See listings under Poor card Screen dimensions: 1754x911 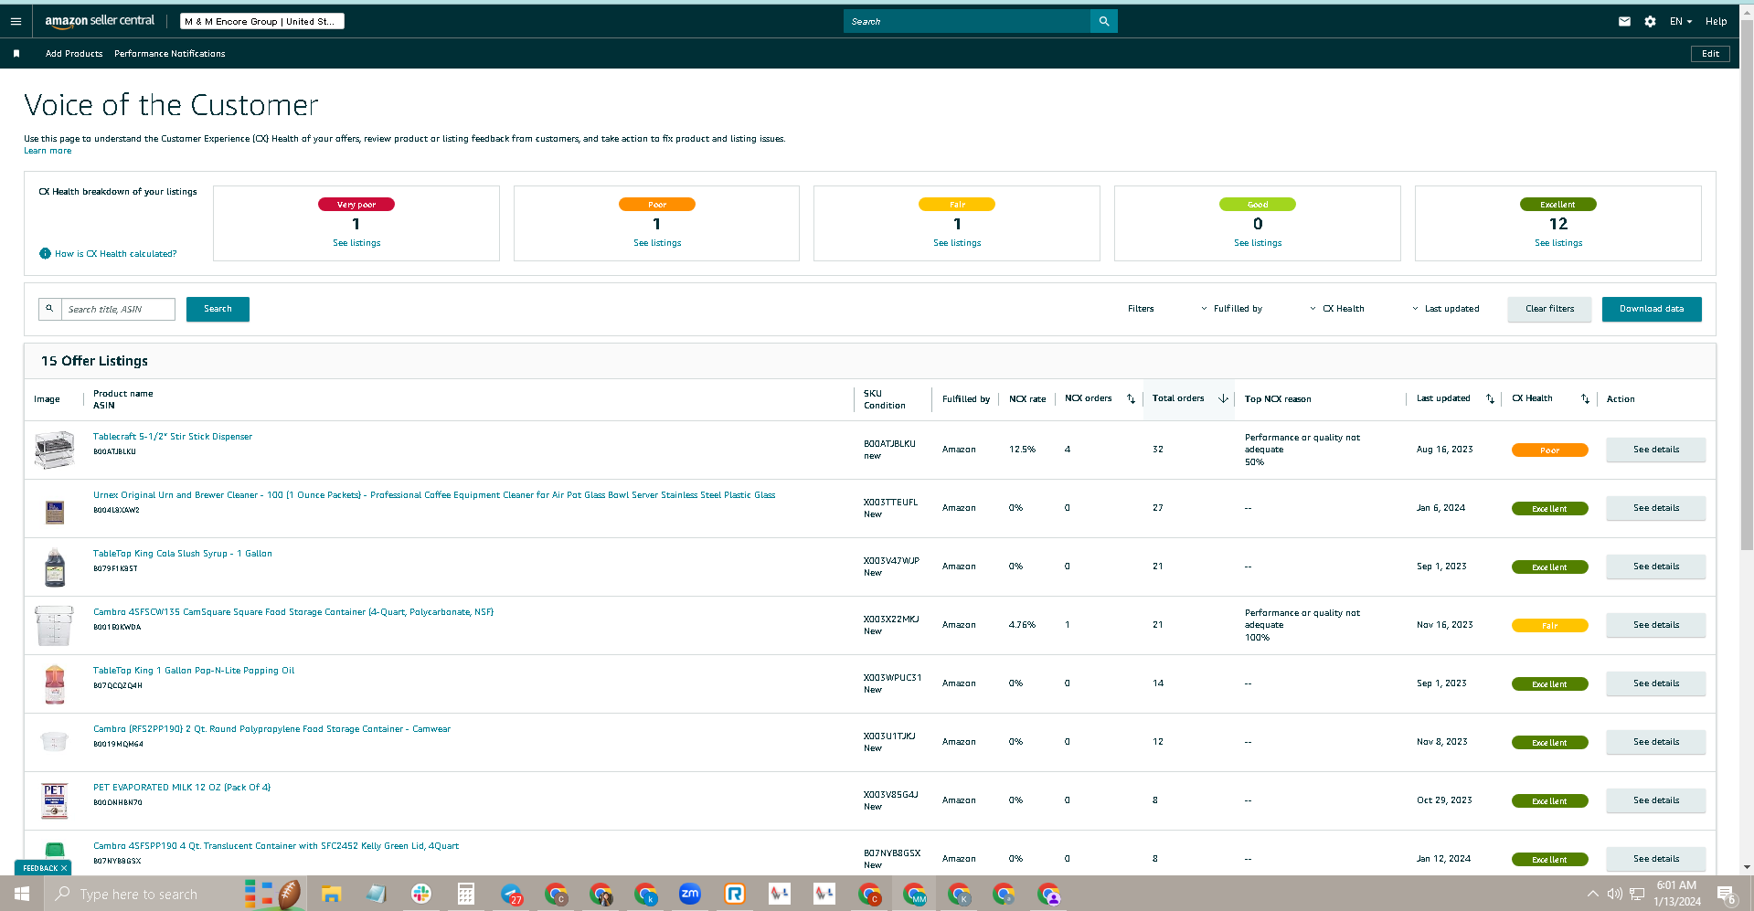pyautogui.click(x=657, y=243)
